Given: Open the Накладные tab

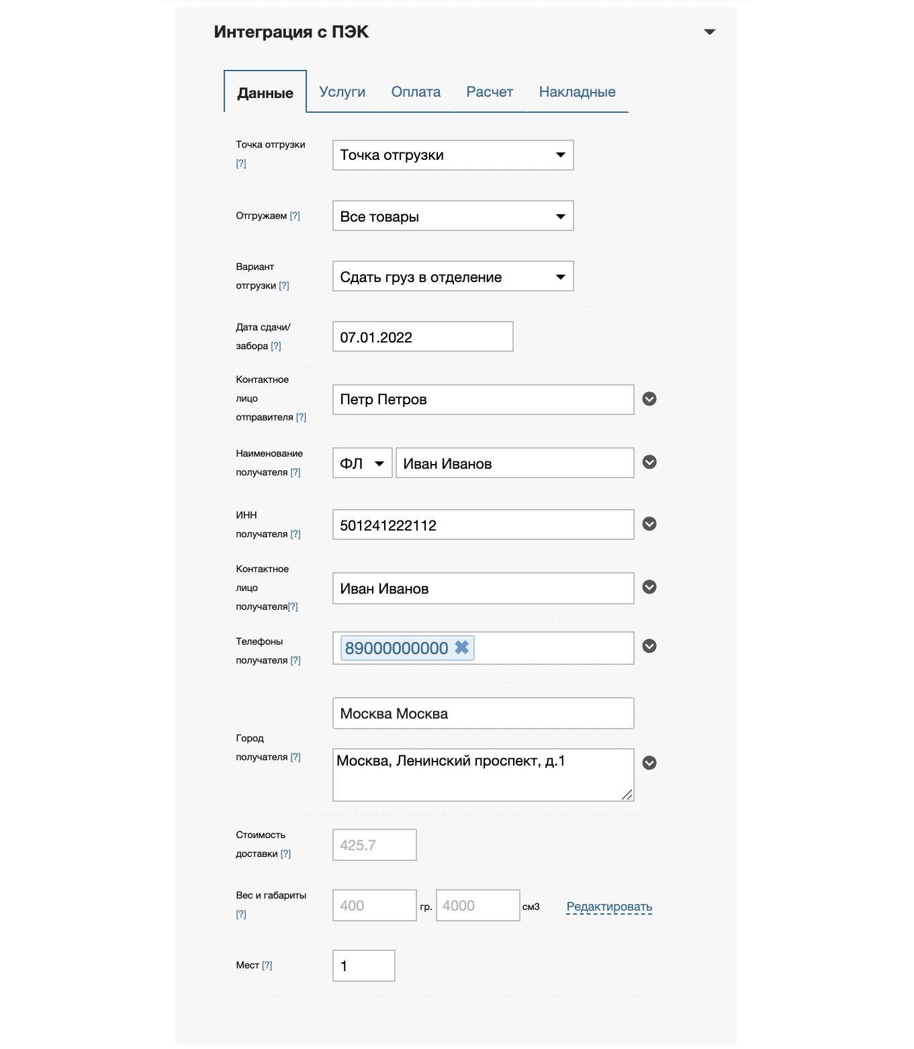Looking at the screenshot, I should pos(577,92).
